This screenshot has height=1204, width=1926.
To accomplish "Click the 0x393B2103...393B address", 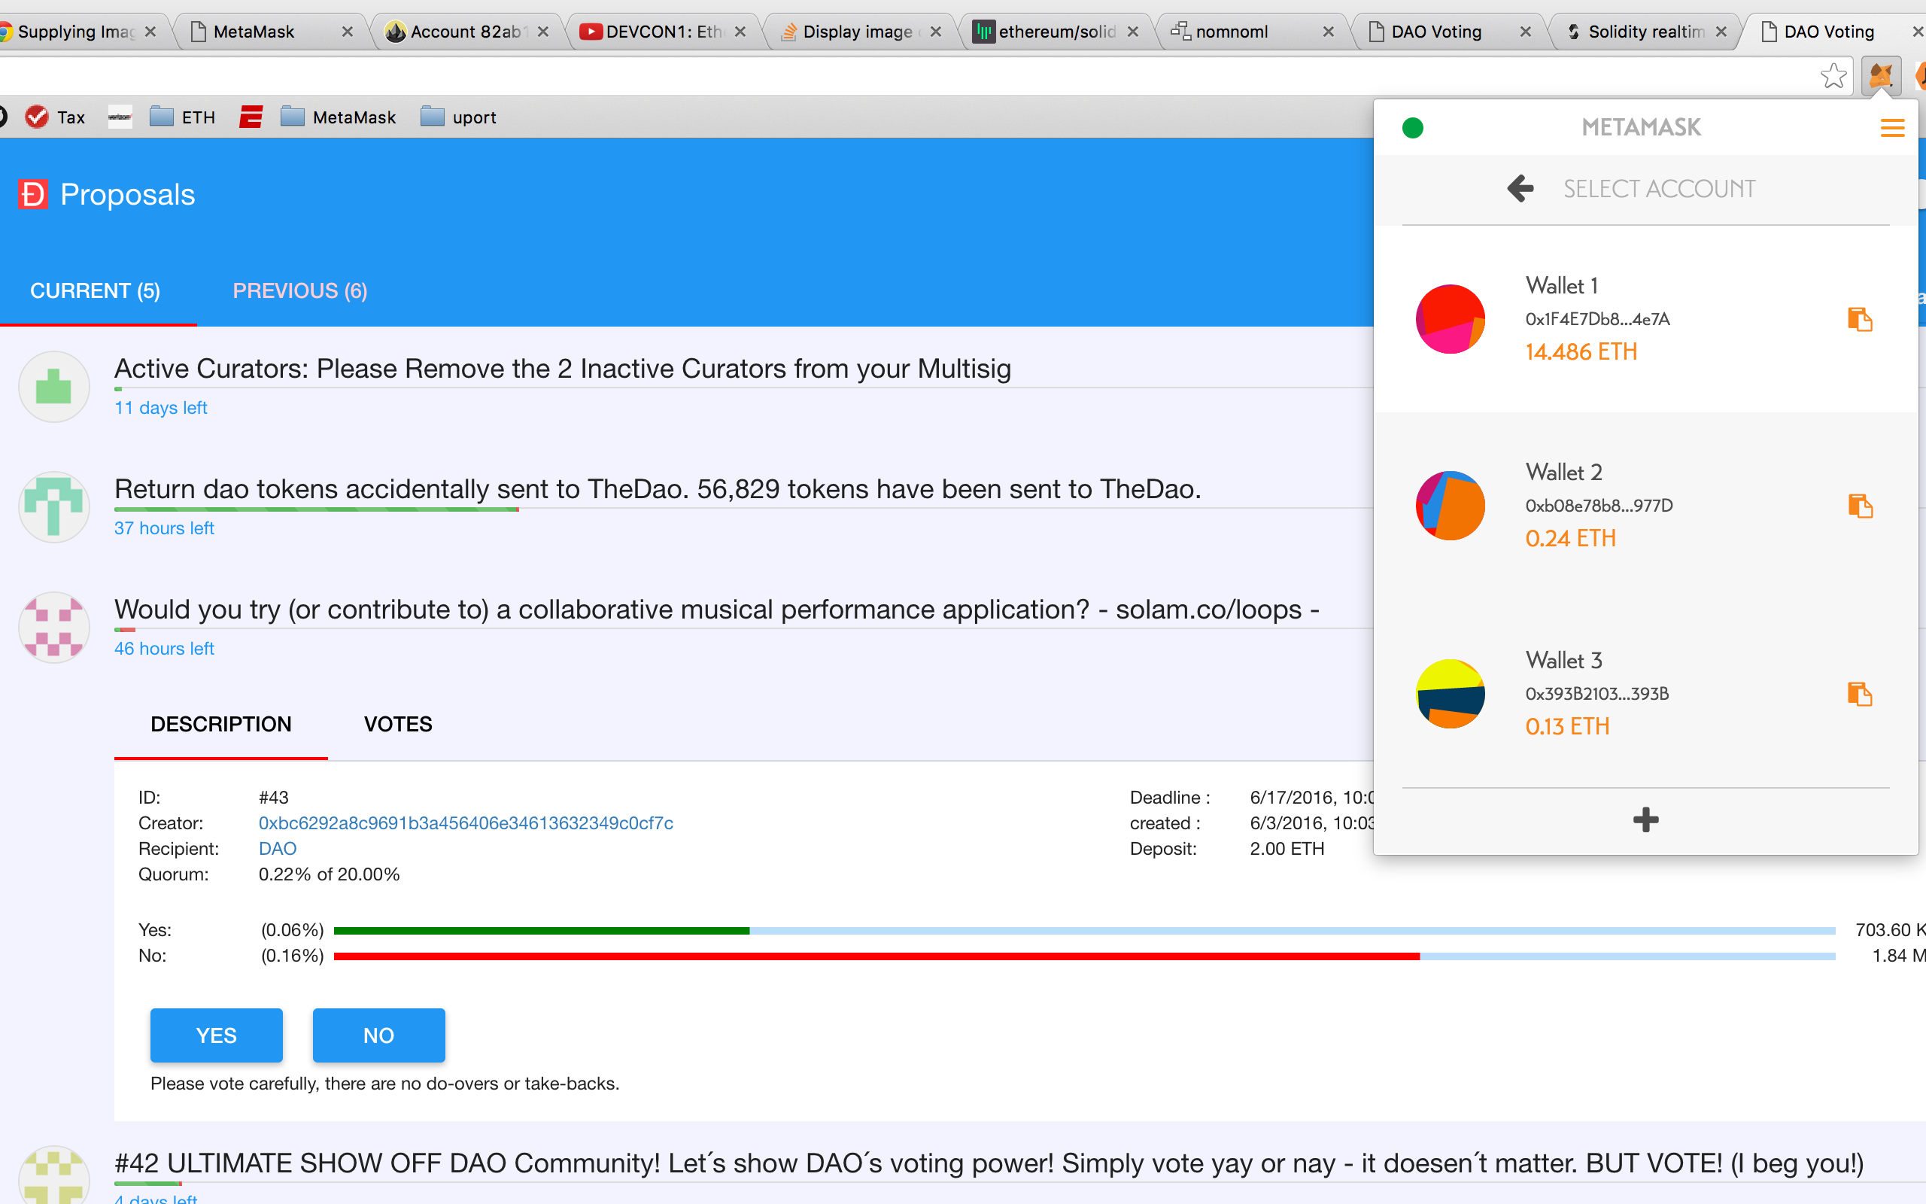I will click(x=1596, y=694).
